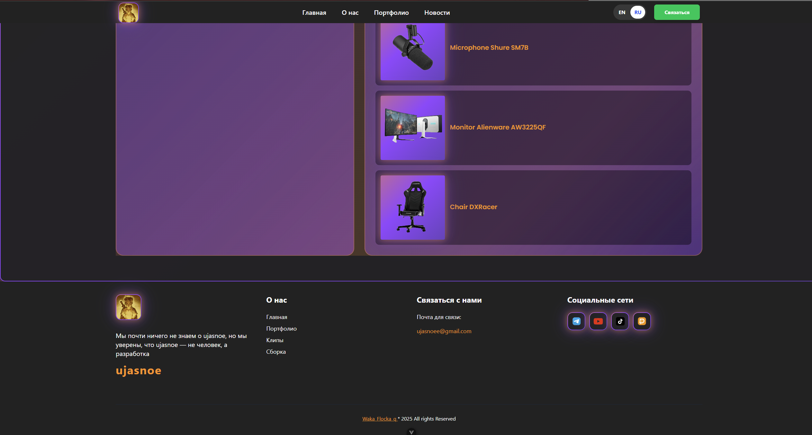The height and width of the screenshot is (435, 812).
Task: Open the Портфолио navigation item
Action: point(391,13)
